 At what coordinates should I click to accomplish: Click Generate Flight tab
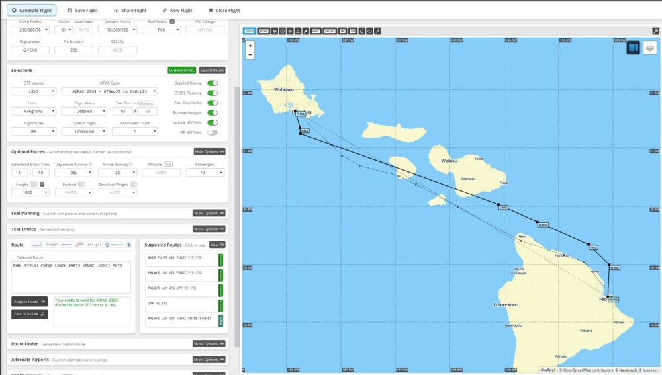[x=32, y=10]
